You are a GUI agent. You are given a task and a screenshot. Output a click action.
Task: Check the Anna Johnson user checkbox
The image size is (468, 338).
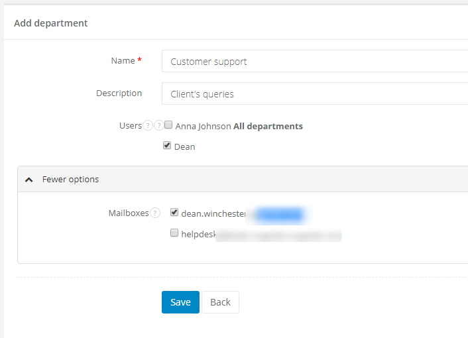pos(168,125)
